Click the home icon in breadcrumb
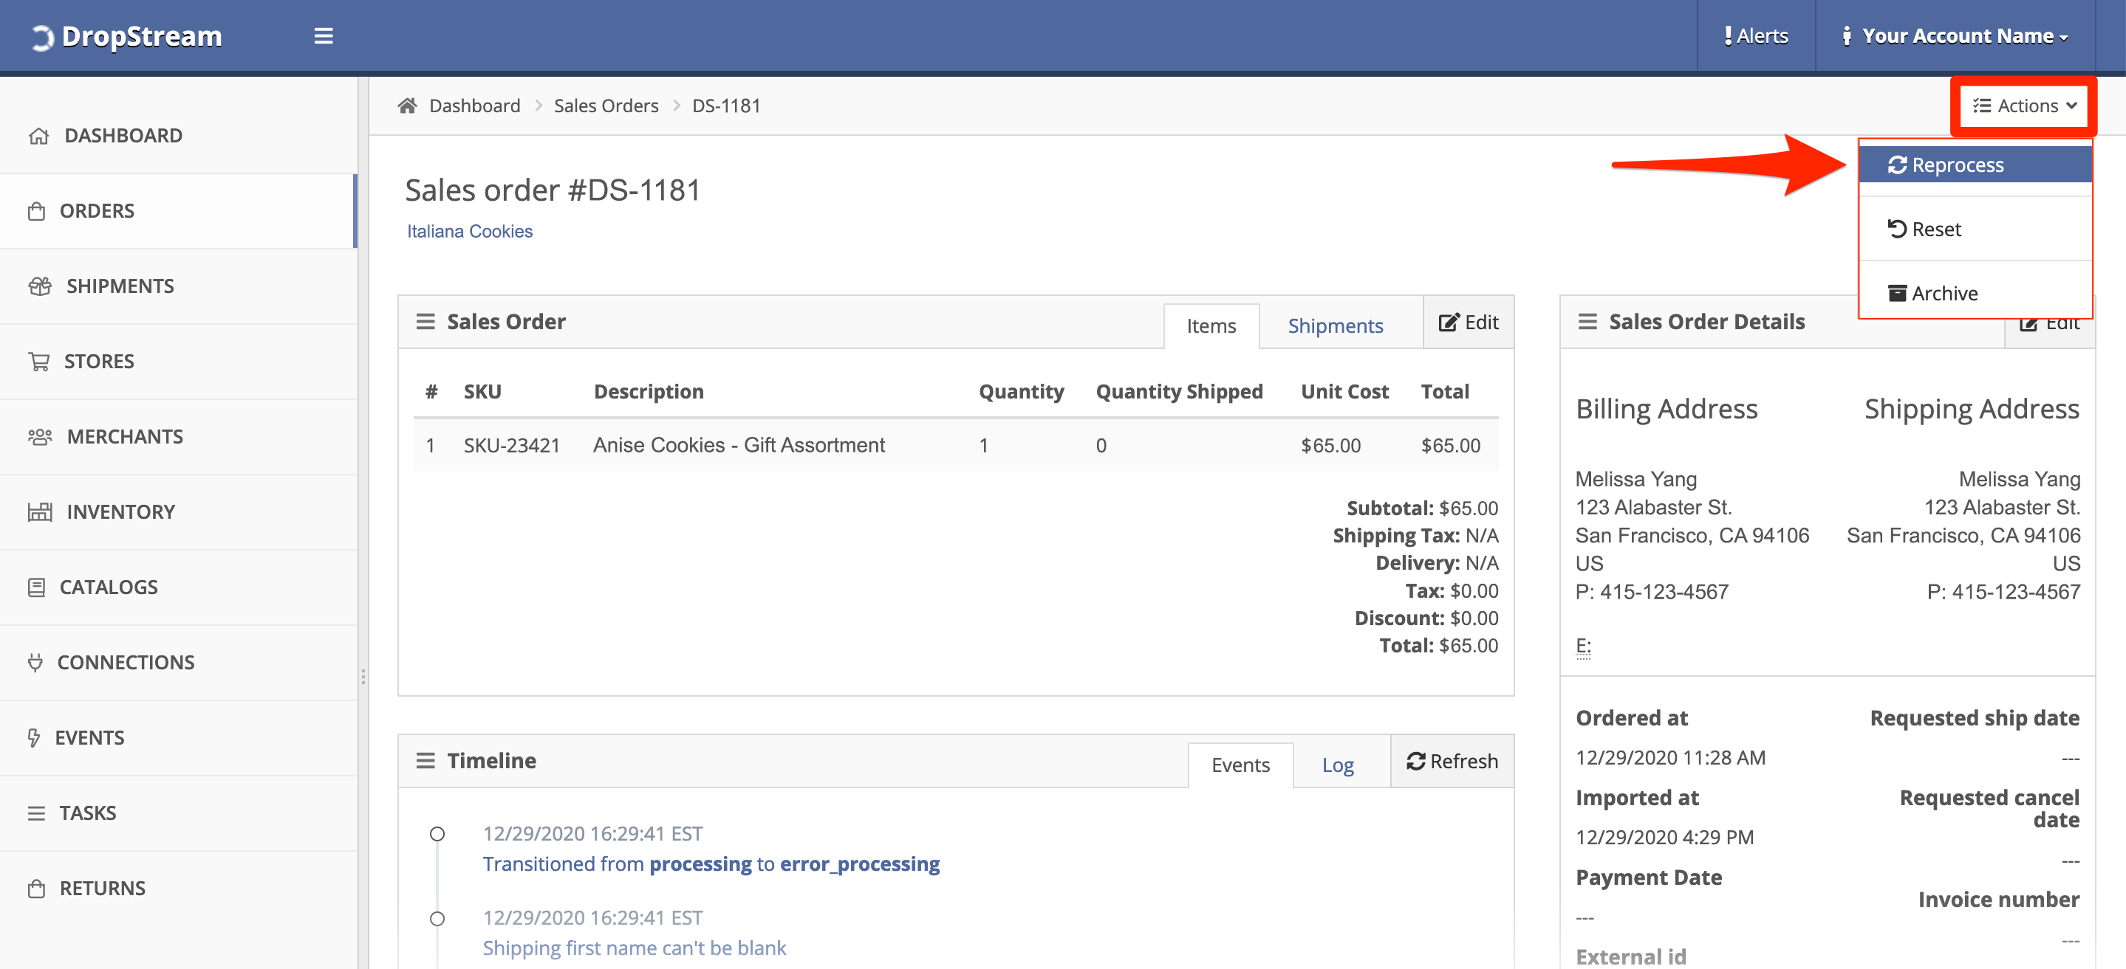Viewport: 2126px width, 969px height. (407, 106)
